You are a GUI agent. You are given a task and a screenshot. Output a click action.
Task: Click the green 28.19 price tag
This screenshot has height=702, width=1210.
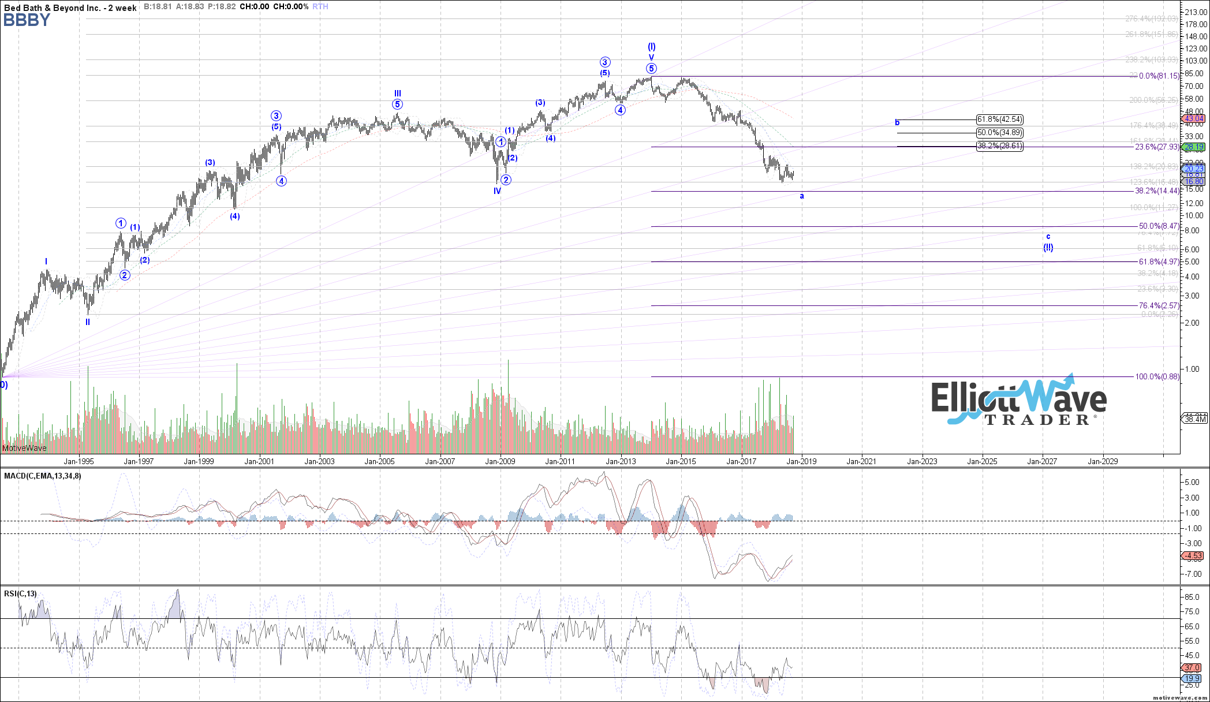[x=1193, y=147]
